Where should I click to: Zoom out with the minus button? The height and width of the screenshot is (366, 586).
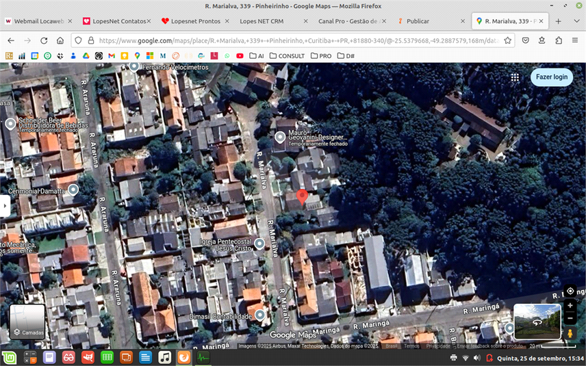click(570, 318)
